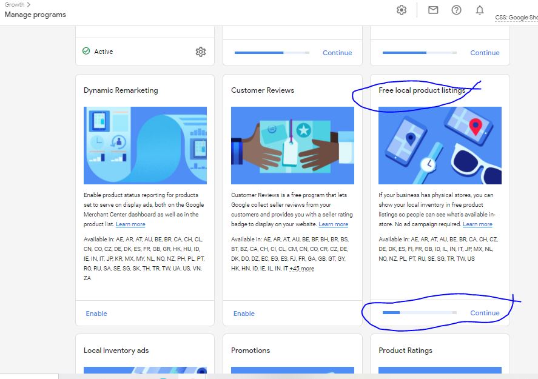Open the notifications bell
The image size is (538, 379).
point(479,10)
